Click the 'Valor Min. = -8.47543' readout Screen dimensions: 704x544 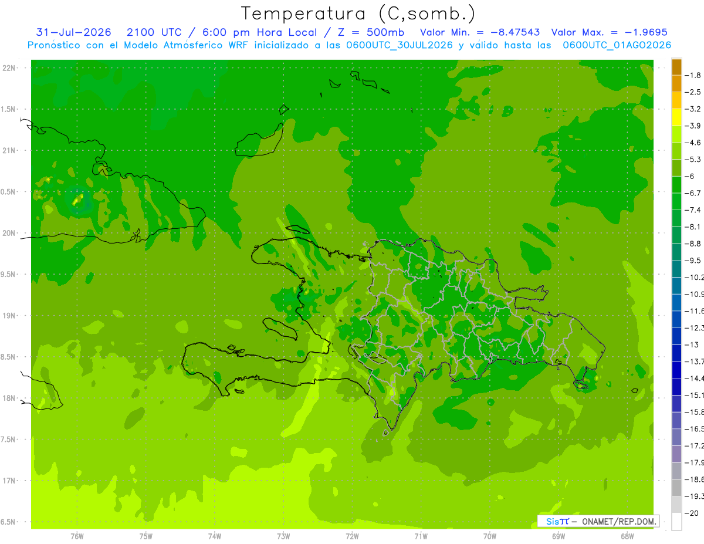pos(480,32)
